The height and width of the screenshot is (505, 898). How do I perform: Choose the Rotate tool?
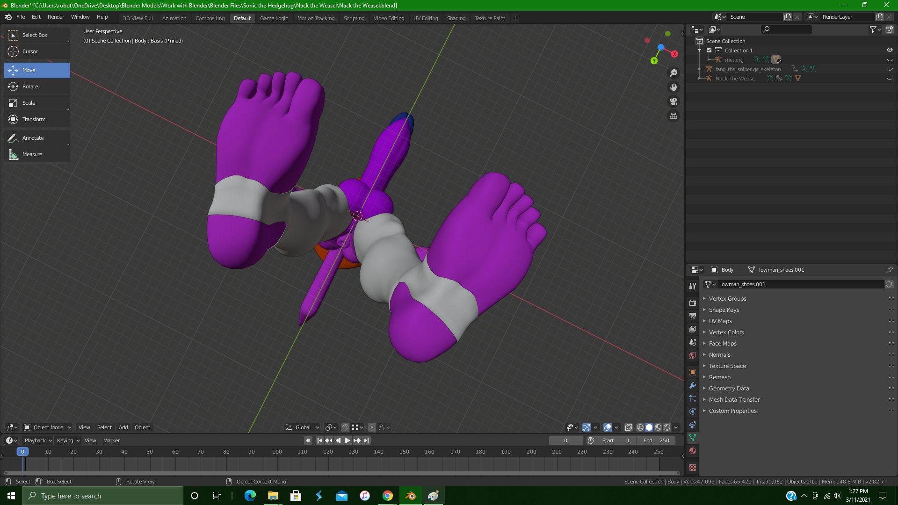point(37,87)
